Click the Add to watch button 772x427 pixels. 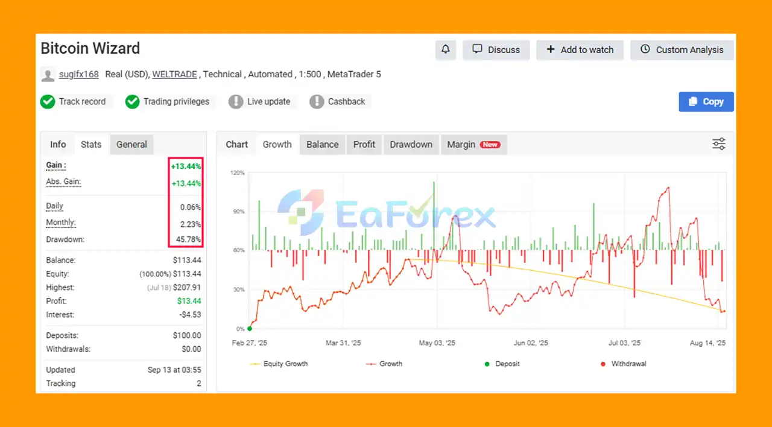580,50
